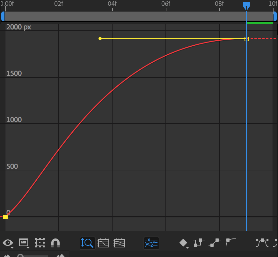Click the work area start handle
The width and height of the screenshot is (278, 257).
pyautogui.click(x=3, y=16)
